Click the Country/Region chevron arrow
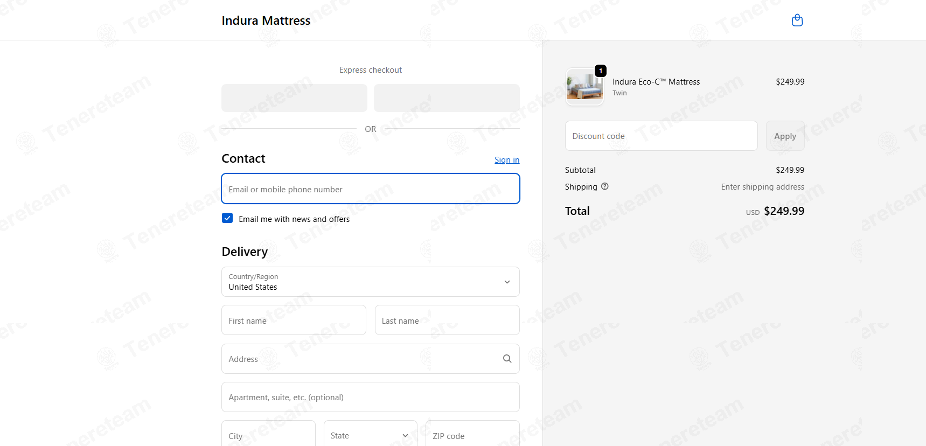The height and width of the screenshot is (446, 926). click(507, 282)
